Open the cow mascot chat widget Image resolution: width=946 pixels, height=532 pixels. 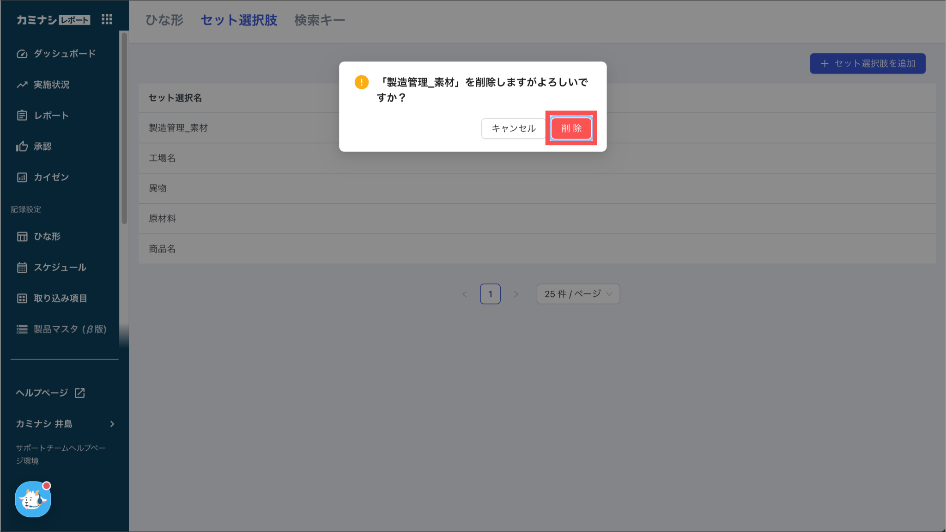click(33, 499)
